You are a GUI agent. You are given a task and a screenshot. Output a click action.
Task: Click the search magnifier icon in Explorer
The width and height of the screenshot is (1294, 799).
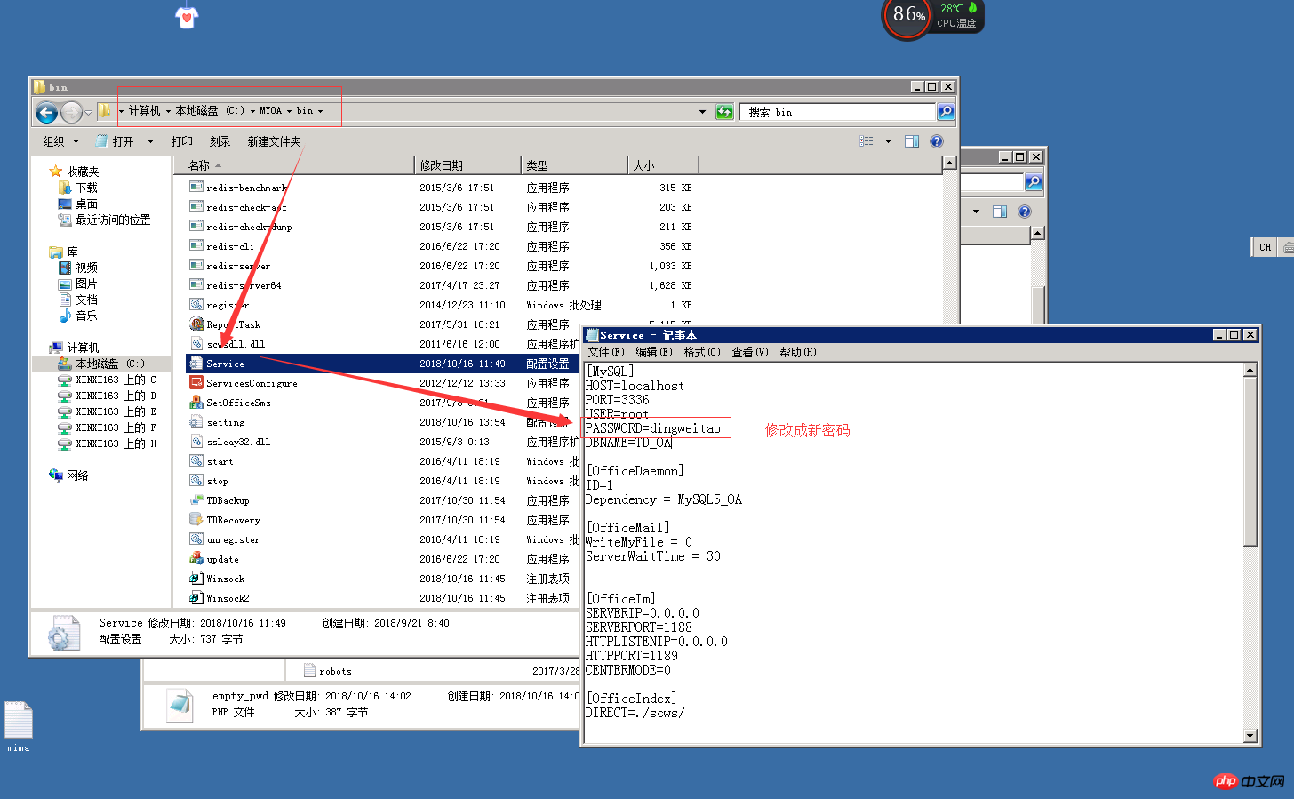click(944, 112)
